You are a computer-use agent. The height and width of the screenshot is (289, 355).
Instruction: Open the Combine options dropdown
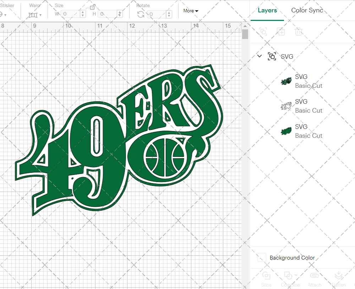coord(296,275)
